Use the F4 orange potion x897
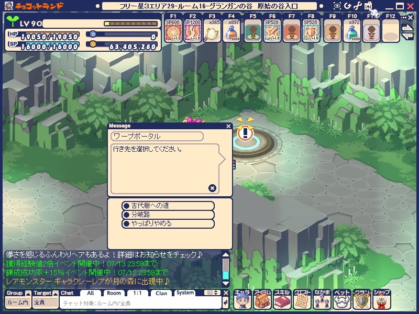The image size is (419, 314). pos(231,30)
